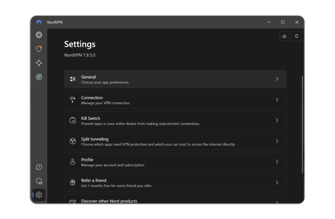Minimize the NordVPN window
This screenshot has width=335, height=219.
click(269, 22)
